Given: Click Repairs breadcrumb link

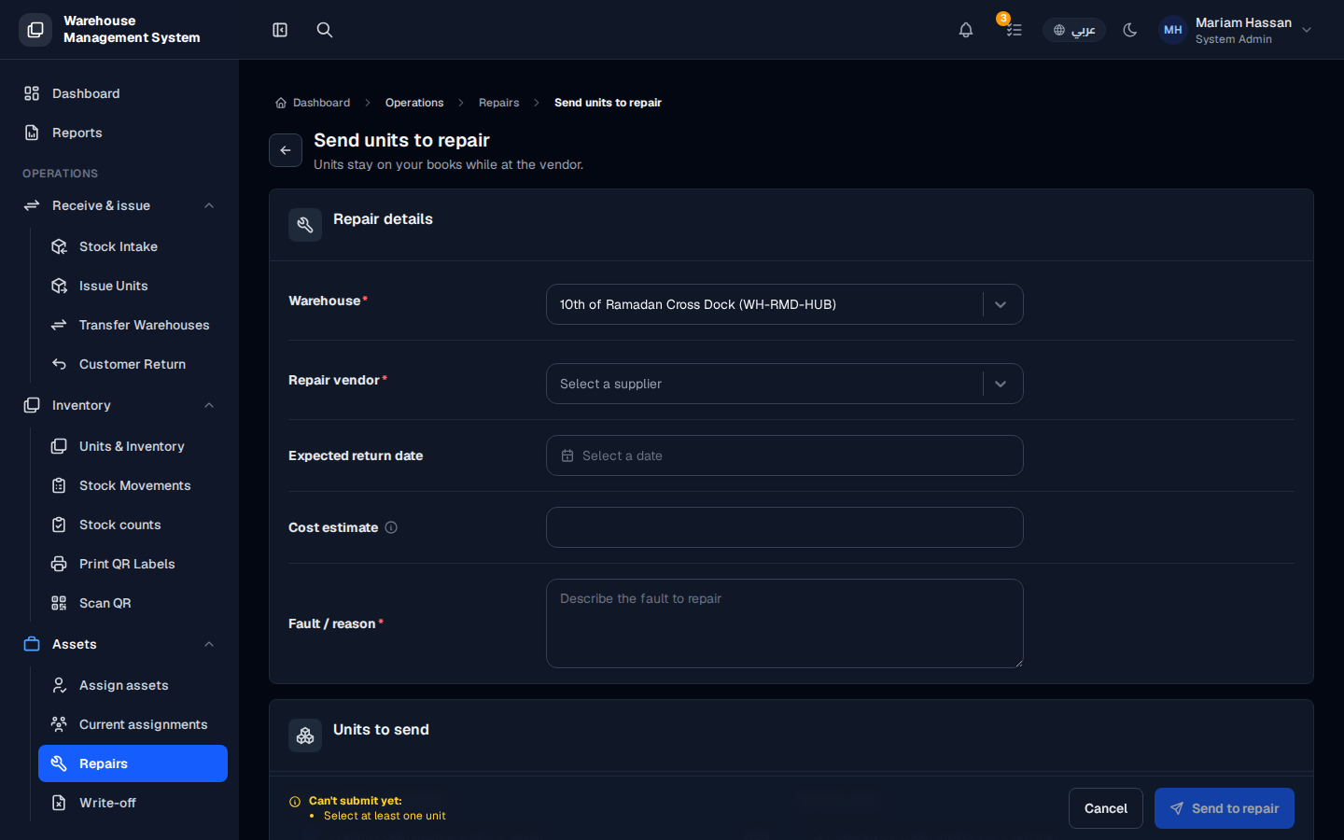Looking at the screenshot, I should click(499, 103).
